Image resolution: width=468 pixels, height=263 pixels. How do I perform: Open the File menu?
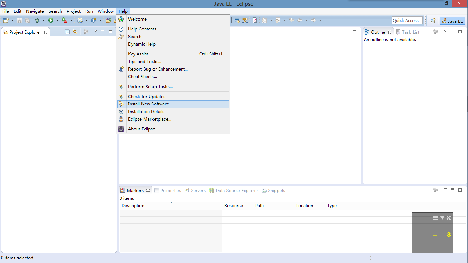pyautogui.click(x=6, y=11)
